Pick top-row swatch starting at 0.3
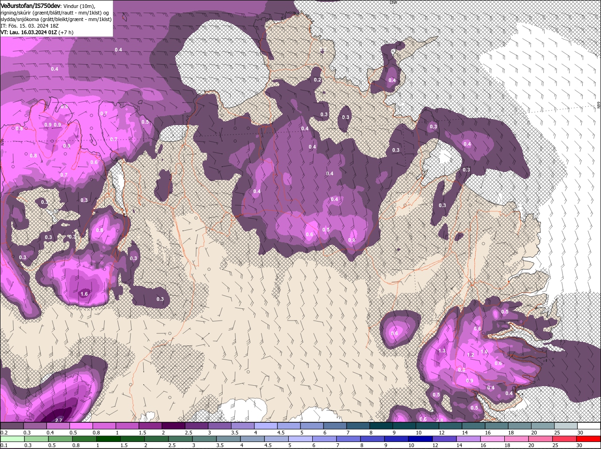This screenshot has width=601, height=449. (35, 426)
